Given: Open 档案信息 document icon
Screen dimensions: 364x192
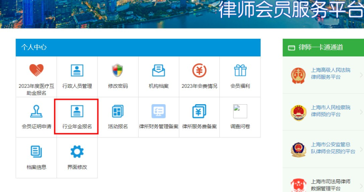Looking at the screenshot, I should tap(36, 152).
